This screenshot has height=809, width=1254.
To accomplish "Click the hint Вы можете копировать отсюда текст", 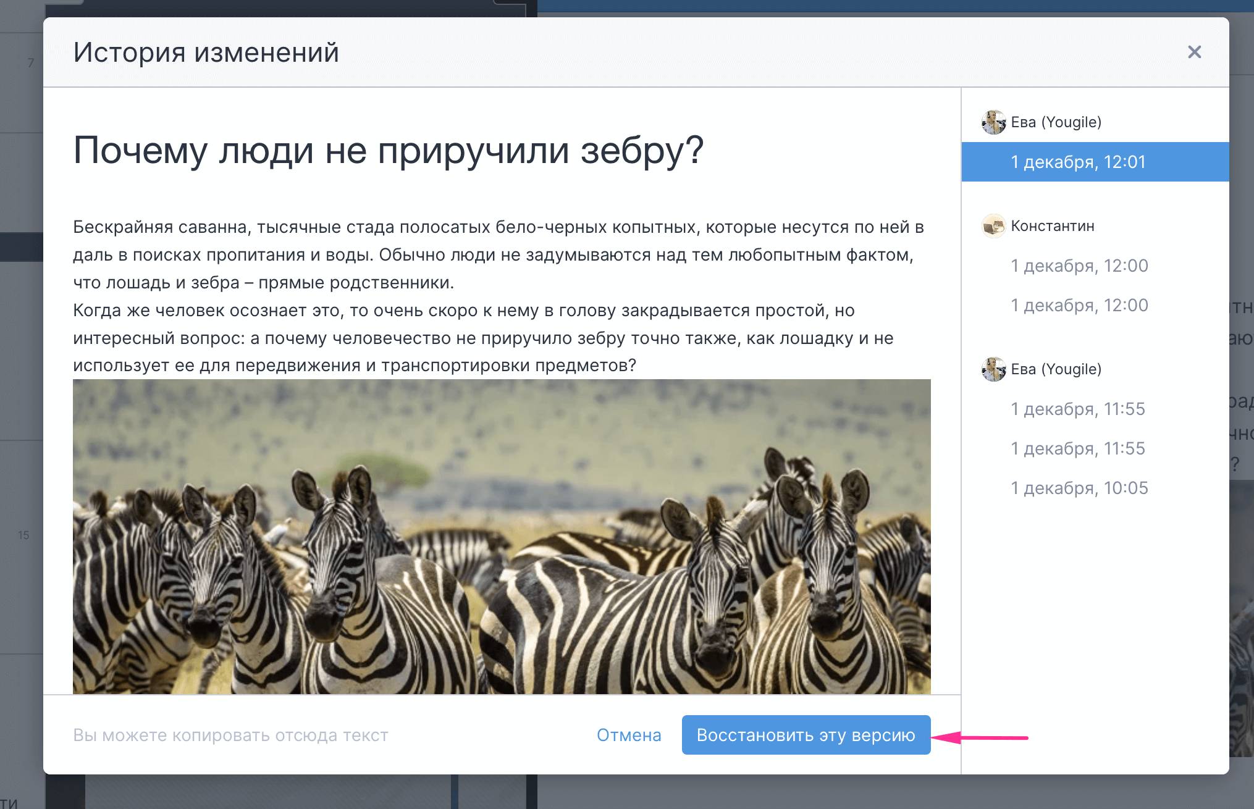I will click(x=230, y=735).
